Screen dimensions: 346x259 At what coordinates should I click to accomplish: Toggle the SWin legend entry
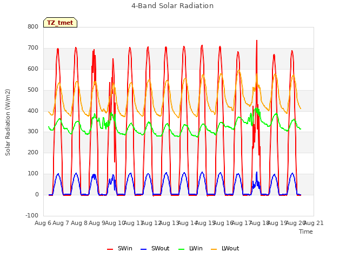[119, 248]
